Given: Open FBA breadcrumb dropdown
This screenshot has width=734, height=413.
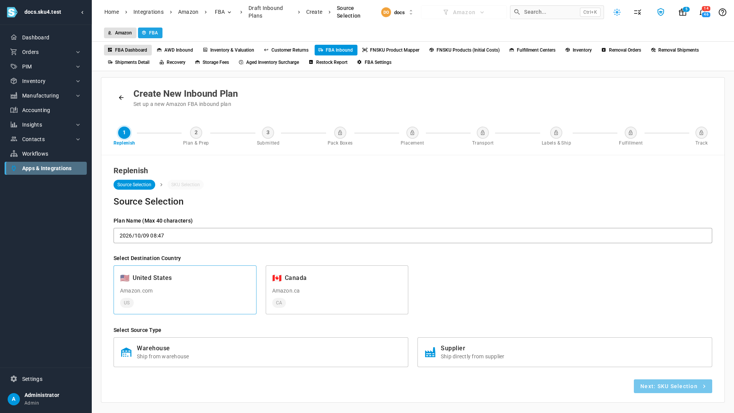Looking at the screenshot, I should [223, 12].
